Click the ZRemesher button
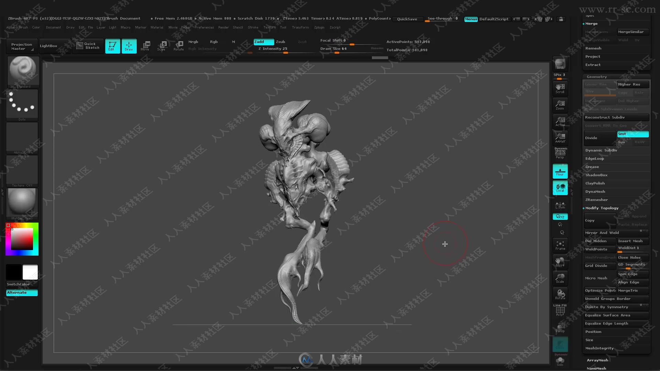The width and height of the screenshot is (660, 371). click(x=596, y=200)
